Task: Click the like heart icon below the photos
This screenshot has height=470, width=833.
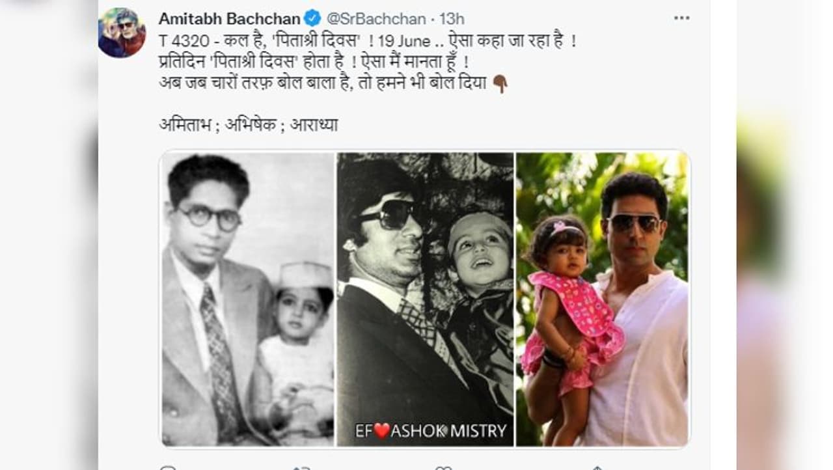Action: coord(443,467)
